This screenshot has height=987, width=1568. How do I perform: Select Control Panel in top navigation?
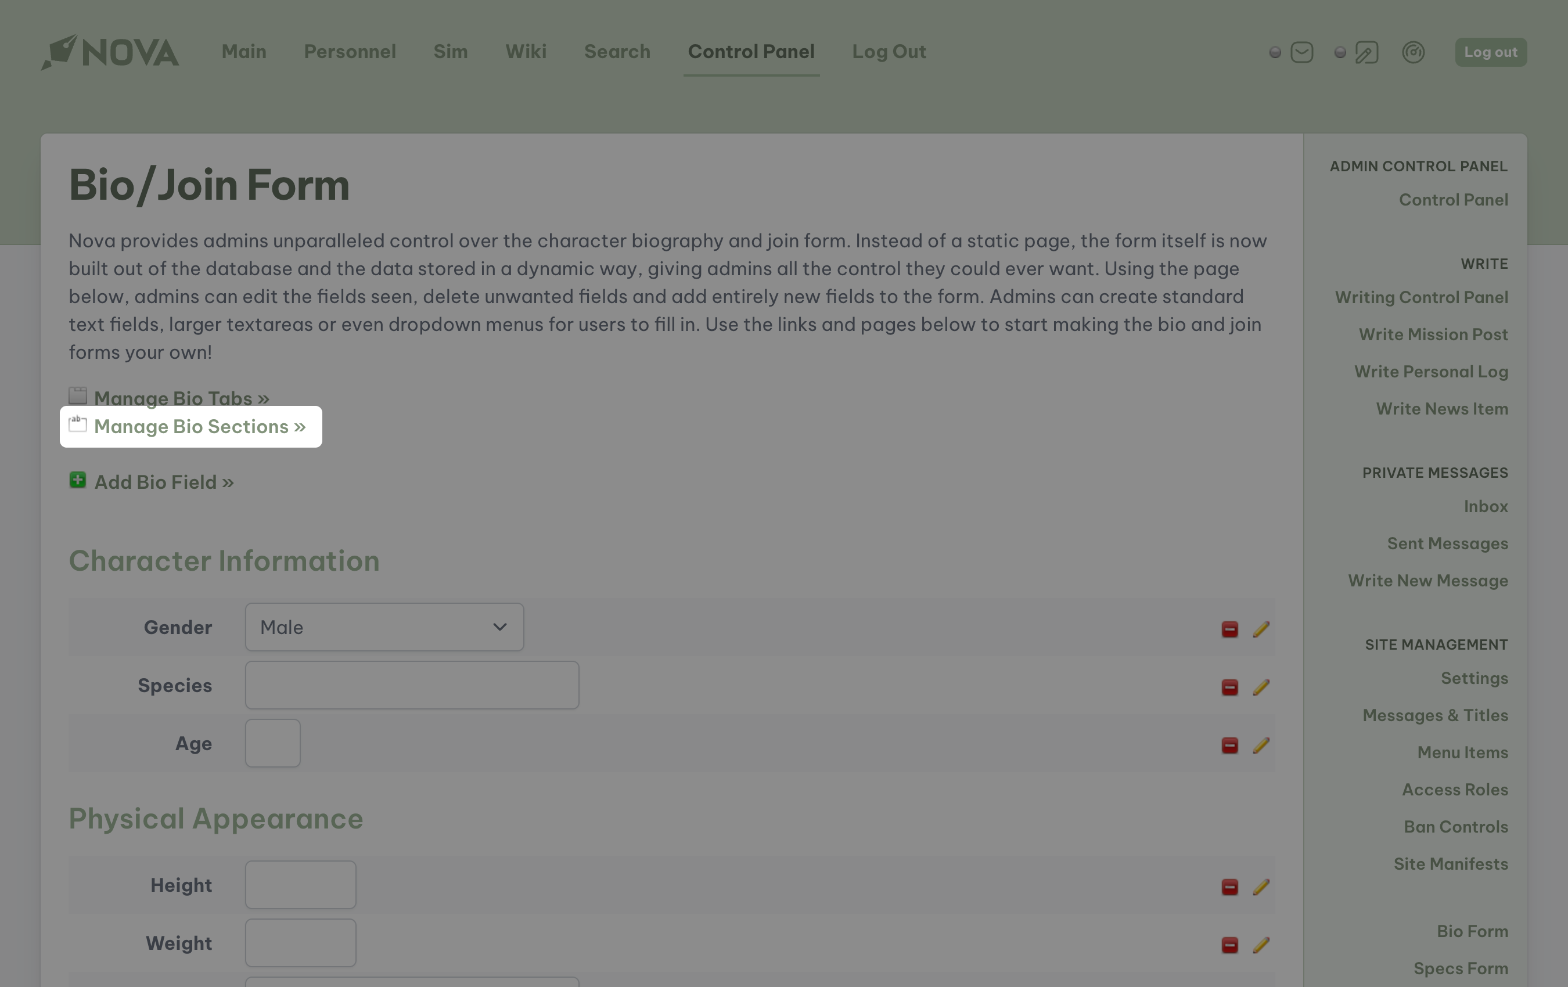(x=751, y=52)
